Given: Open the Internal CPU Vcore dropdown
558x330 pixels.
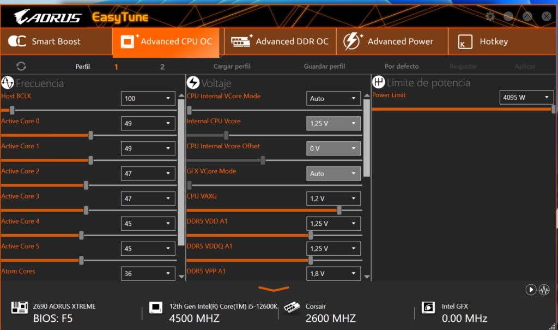Looking at the screenshot, I should click(333, 123).
